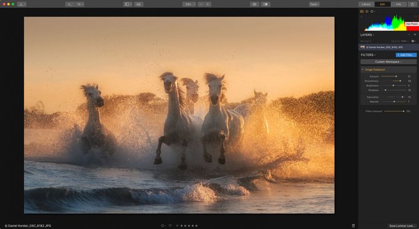Screen dimensions: 419x229
Task: Click the share export icon
Action: pos(412,4)
